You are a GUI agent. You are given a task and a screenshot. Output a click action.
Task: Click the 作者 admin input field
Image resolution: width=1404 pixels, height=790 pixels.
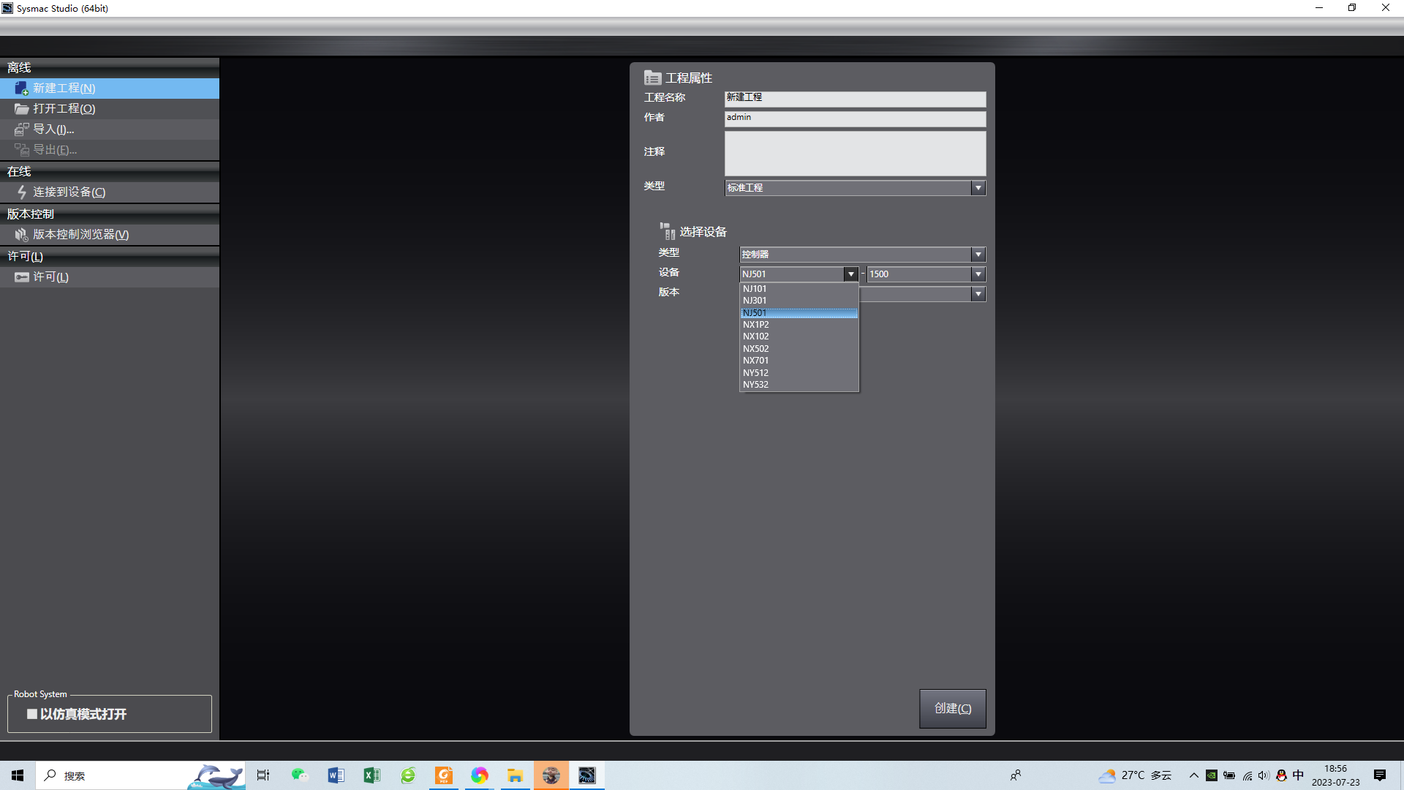(x=855, y=118)
